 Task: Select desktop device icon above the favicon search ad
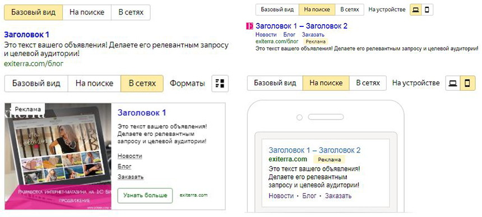tap(416, 10)
